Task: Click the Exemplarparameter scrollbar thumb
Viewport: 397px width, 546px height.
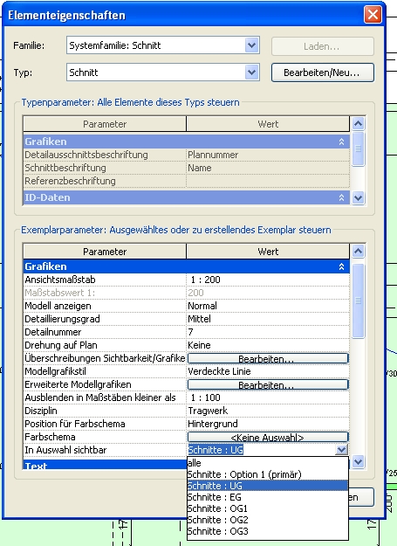Action: click(x=358, y=301)
